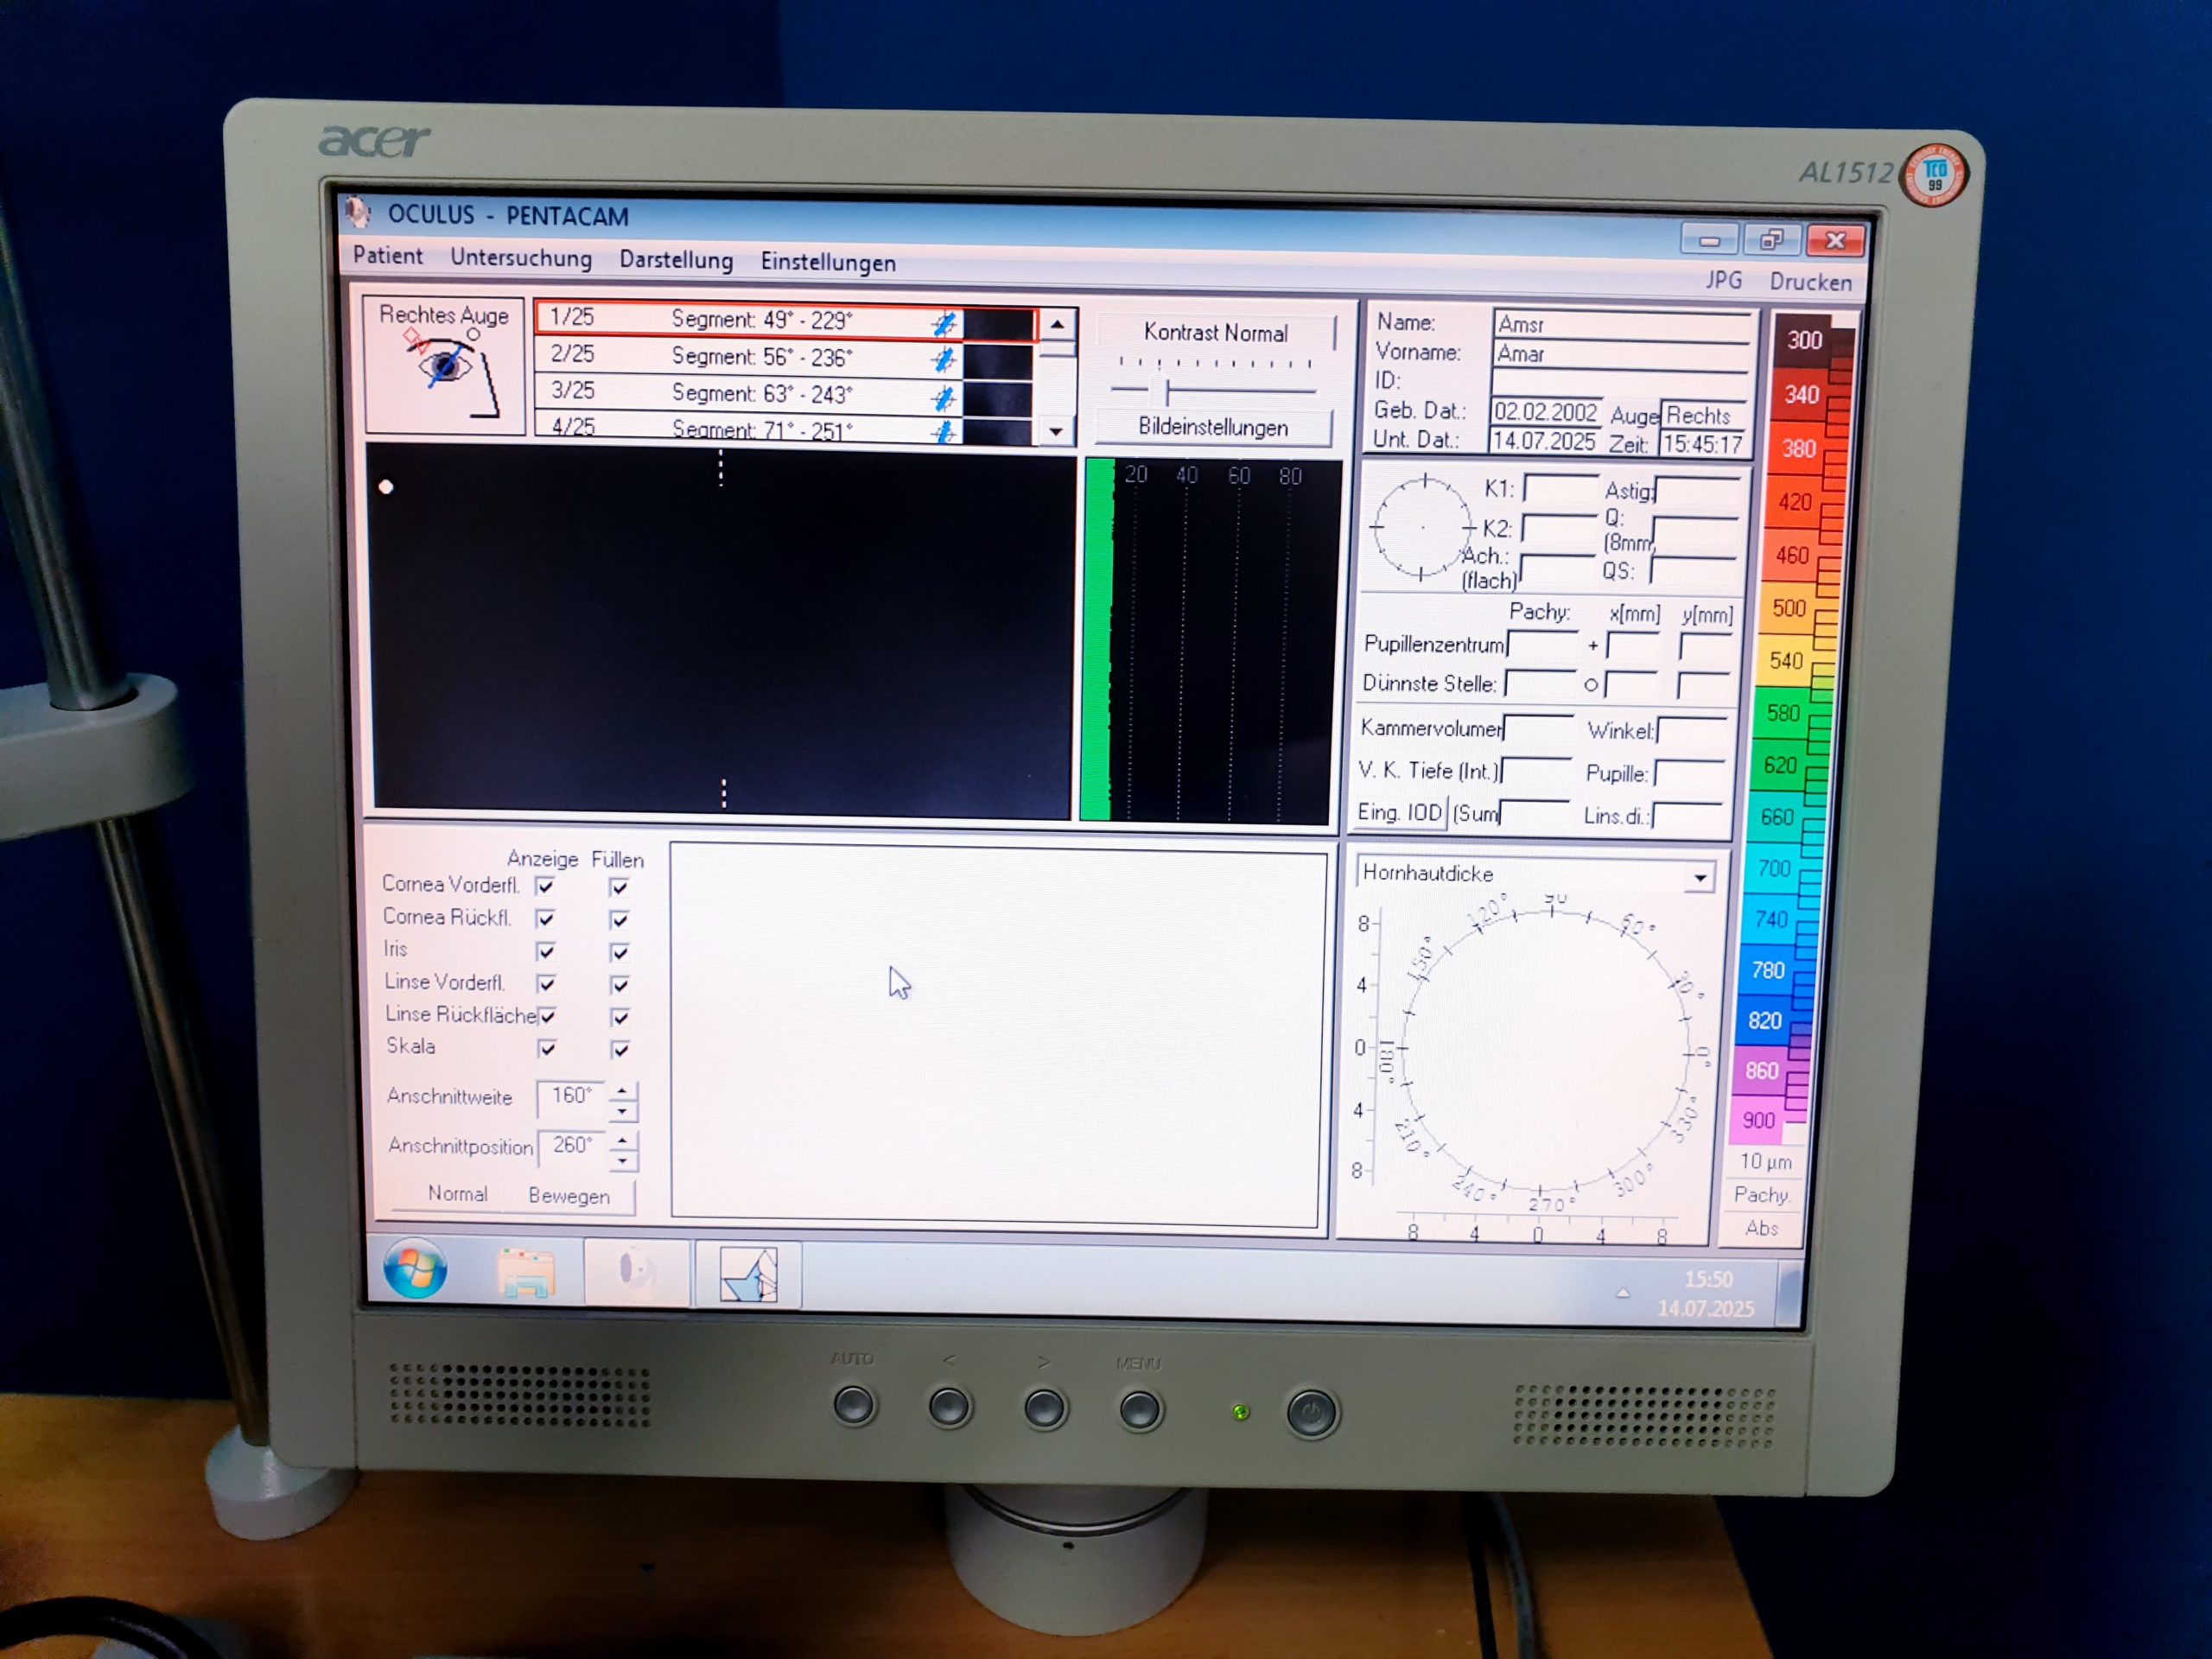Click the Pentacam star icon in the taskbar
Screen dimensions: 2212x1659
[748, 1275]
